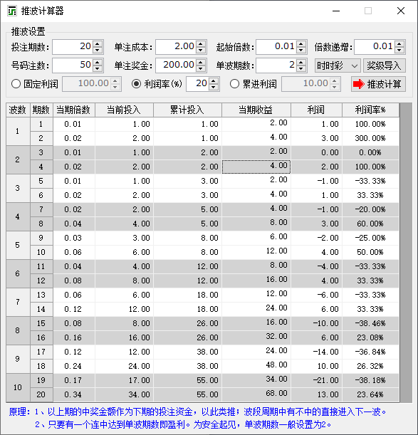Click the 推波计算器 app icon in title bar
418x435 pixels.
pos(12,11)
